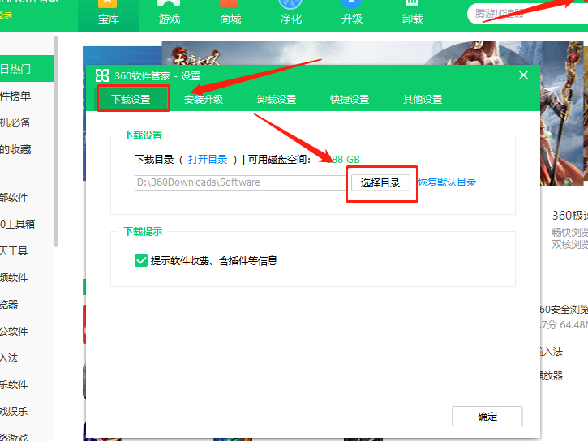This screenshot has width=588, height=441.
Task: Click the 确定 button
Action: tap(487, 416)
